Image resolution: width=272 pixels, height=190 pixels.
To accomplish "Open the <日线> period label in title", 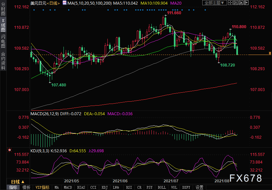I will coord(53,3).
